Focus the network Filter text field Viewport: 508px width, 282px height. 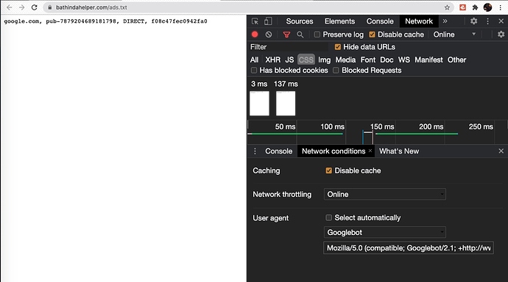[289, 47]
